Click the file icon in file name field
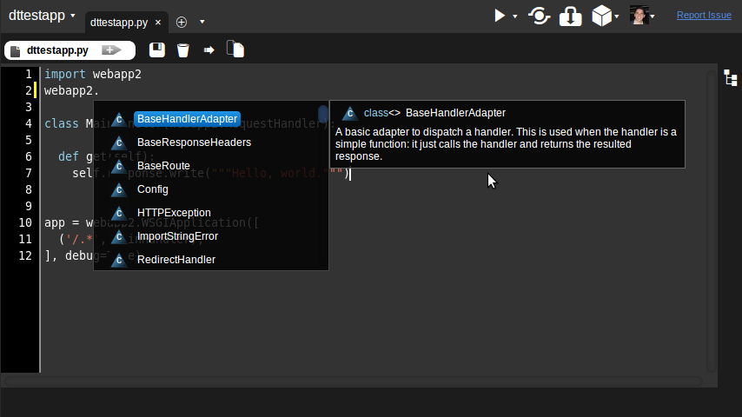 (x=15, y=50)
